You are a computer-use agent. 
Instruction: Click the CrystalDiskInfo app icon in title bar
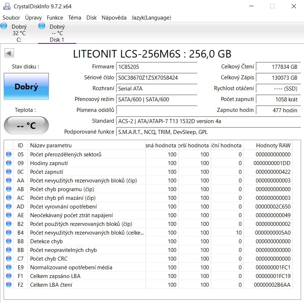click(7, 6)
